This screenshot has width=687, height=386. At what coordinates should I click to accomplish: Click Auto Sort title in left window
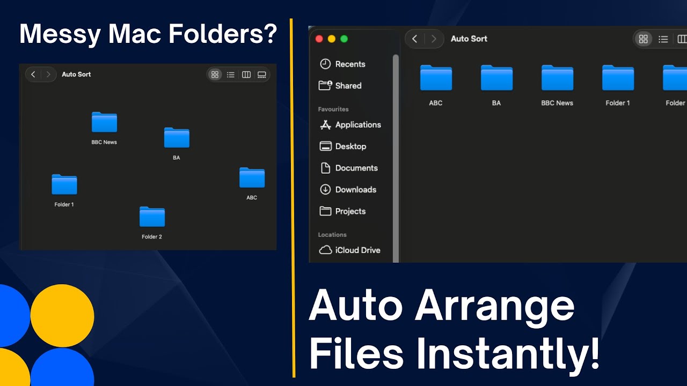(x=76, y=75)
